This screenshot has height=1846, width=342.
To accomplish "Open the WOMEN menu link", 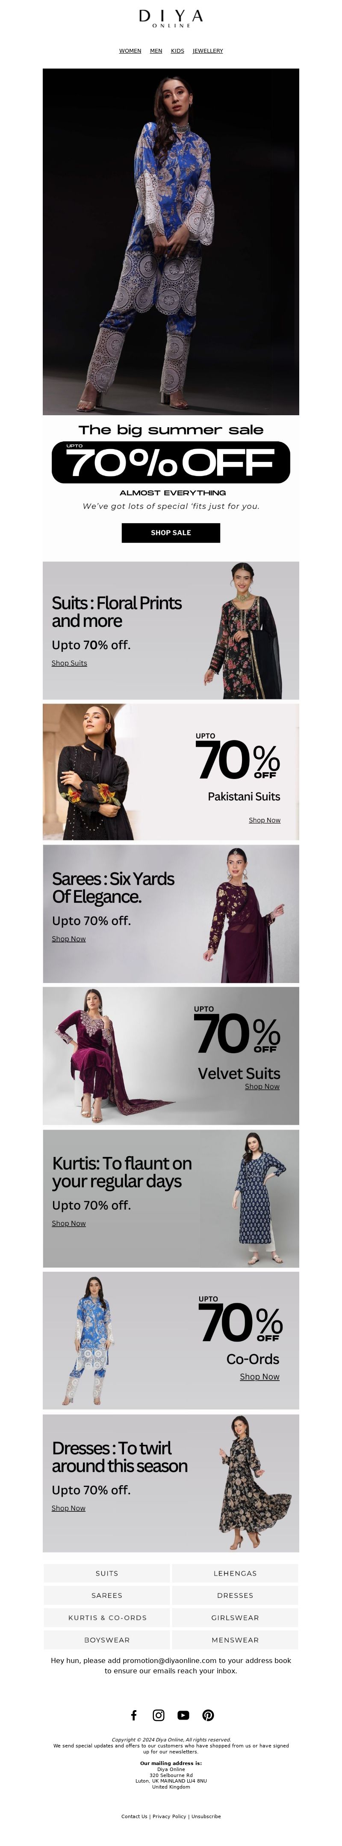I will click(130, 51).
